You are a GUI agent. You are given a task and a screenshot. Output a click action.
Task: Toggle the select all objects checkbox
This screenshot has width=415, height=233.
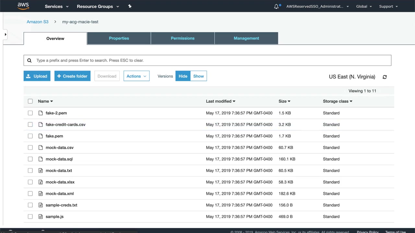(x=30, y=101)
